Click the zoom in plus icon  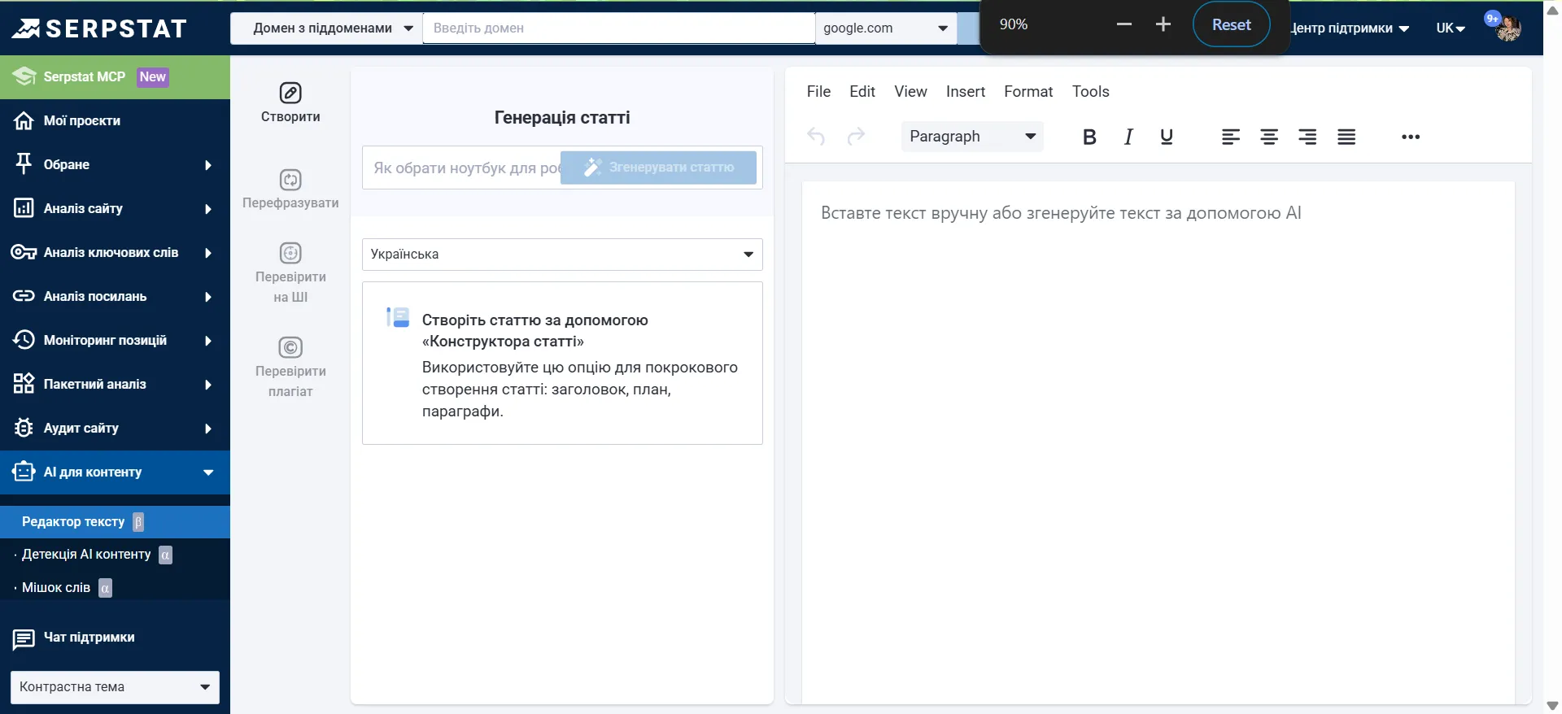coord(1163,24)
